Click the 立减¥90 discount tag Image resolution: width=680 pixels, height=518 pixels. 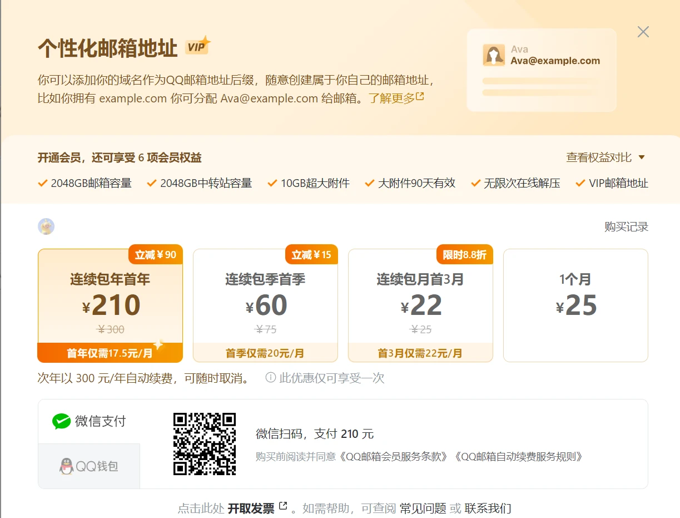click(x=156, y=255)
